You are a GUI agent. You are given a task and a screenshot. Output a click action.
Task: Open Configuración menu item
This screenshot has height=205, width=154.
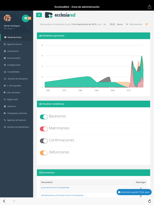17,65
